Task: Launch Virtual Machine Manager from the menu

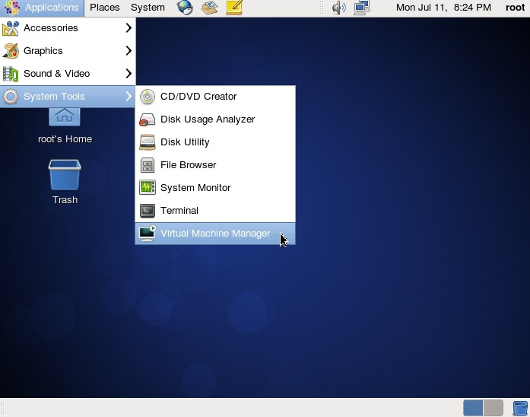Action: pos(215,234)
